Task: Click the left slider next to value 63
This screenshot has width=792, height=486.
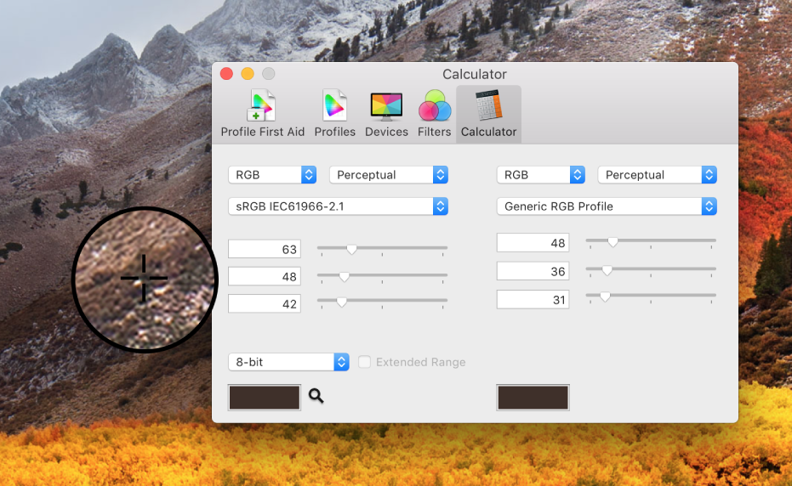Action: pyautogui.click(x=382, y=249)
